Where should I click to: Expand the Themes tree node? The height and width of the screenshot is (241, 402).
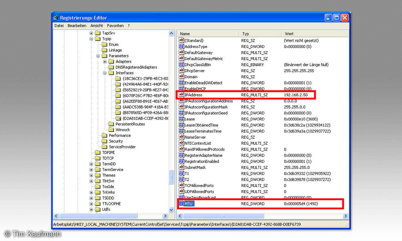(91, 175)
